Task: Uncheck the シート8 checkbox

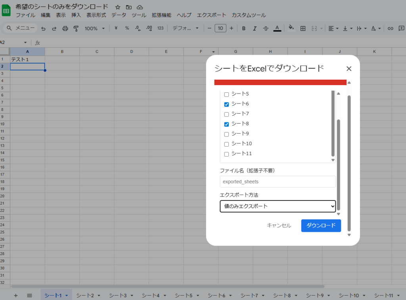Action: point(226,124)
